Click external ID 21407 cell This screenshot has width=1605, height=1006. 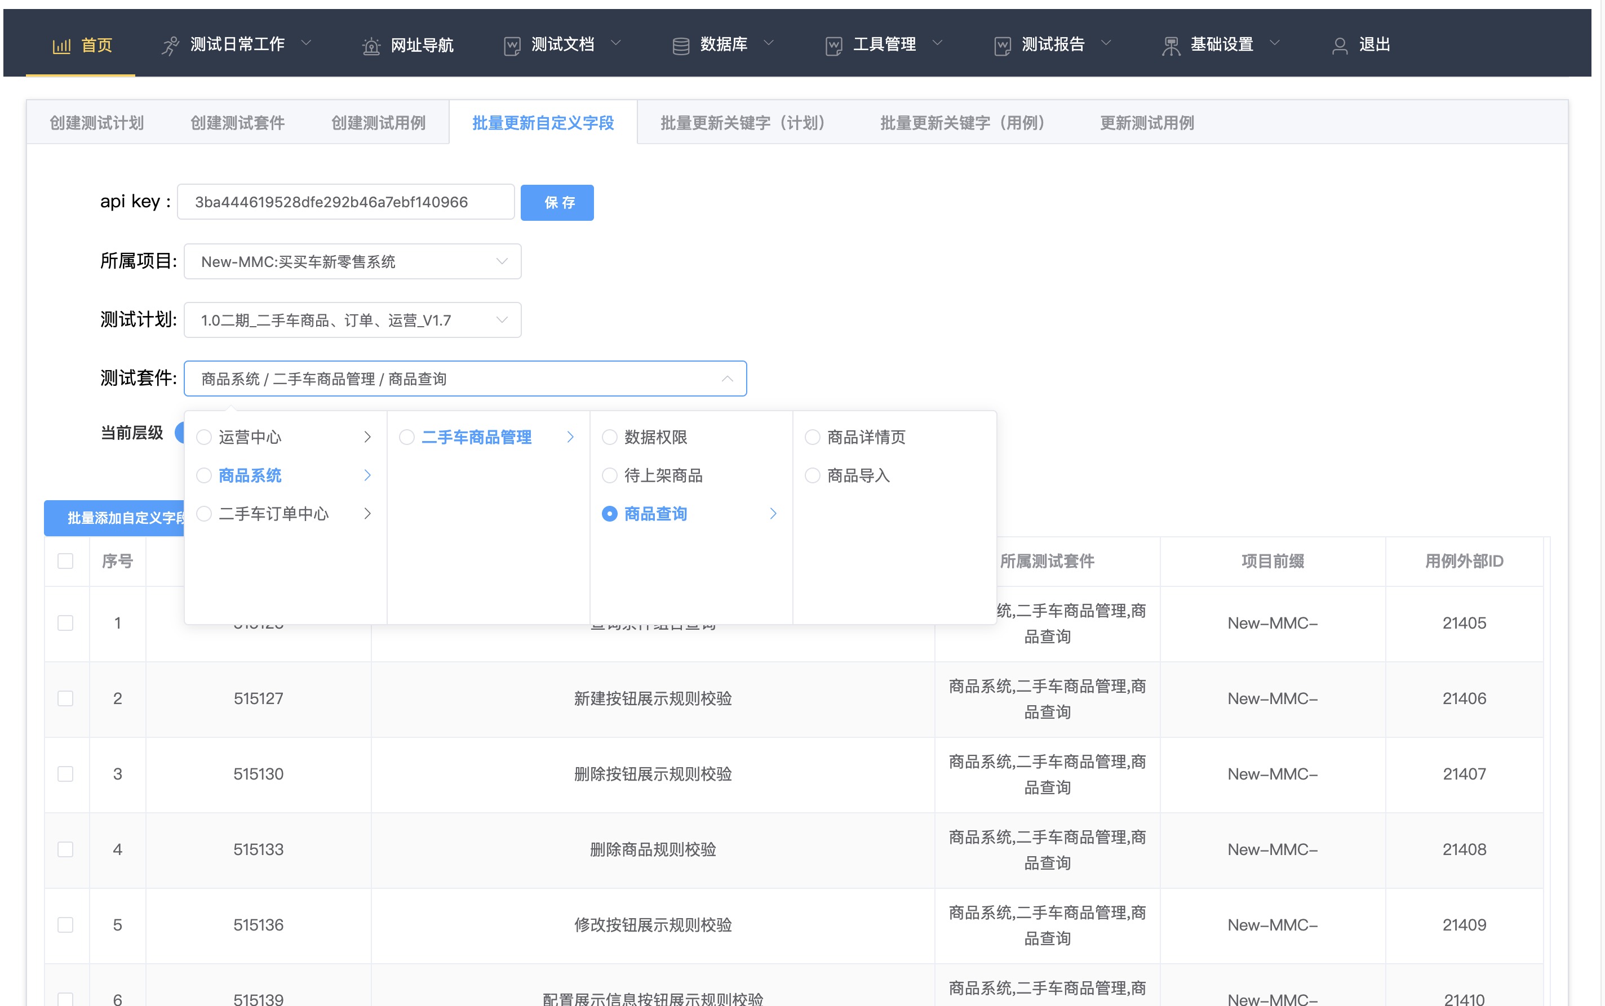click(x=1465, y=774)
